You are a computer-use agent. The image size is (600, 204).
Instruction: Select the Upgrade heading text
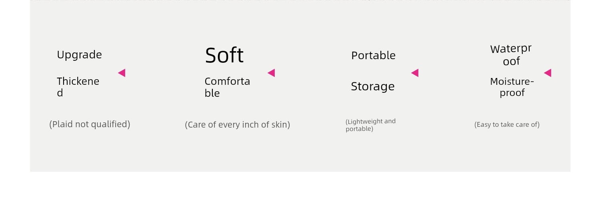pos(79,55)
